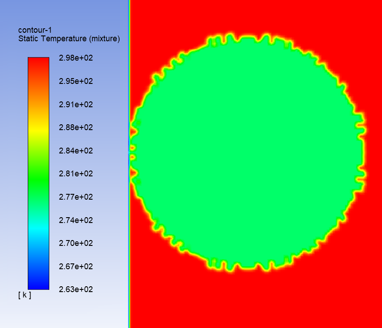Click the red top of the colorbar
Screen dimensions: 382x328
point(39,61)
